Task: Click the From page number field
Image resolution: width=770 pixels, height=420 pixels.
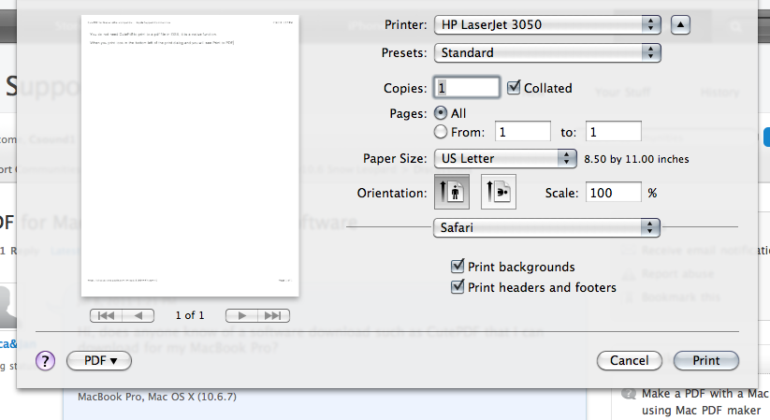Action: coord(522,132)
